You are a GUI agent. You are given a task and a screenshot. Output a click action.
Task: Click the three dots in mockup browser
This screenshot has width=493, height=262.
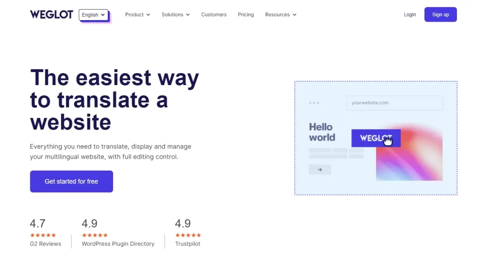click(x=314, y=103)
